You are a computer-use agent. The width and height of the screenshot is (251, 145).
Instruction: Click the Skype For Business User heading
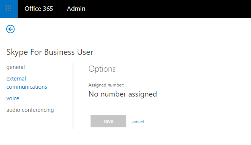click(x=50, y=52)
